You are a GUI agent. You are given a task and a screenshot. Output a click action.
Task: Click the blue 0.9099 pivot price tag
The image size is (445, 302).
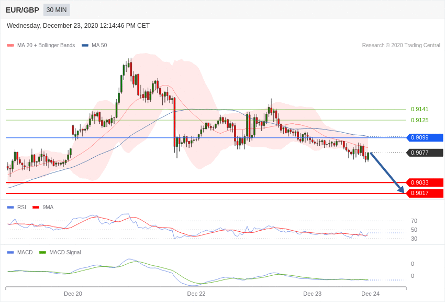point(425,137)
